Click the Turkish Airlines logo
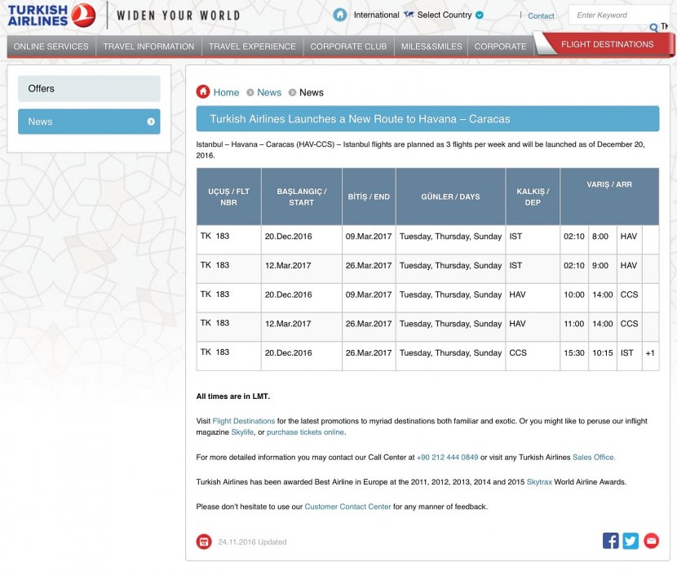Screen dimensions: 677x571 (52, 15)
